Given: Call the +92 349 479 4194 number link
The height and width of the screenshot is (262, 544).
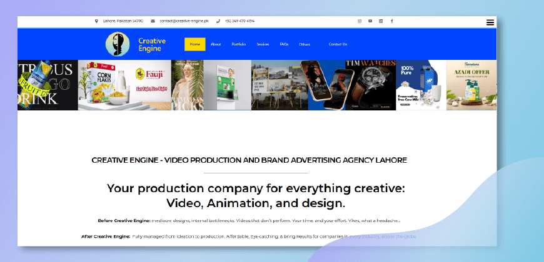Looking at the screenshot, I should 239,21.
